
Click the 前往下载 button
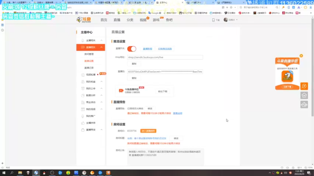[x=162, y=92]
